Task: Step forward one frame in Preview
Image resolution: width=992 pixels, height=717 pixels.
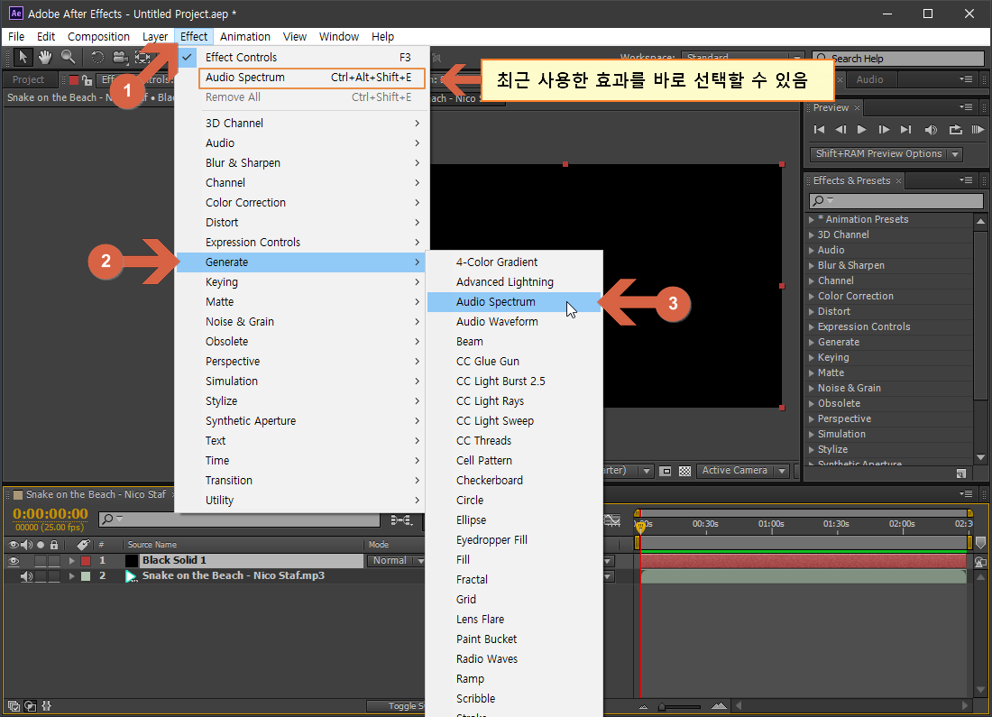Action: (884, 129)
